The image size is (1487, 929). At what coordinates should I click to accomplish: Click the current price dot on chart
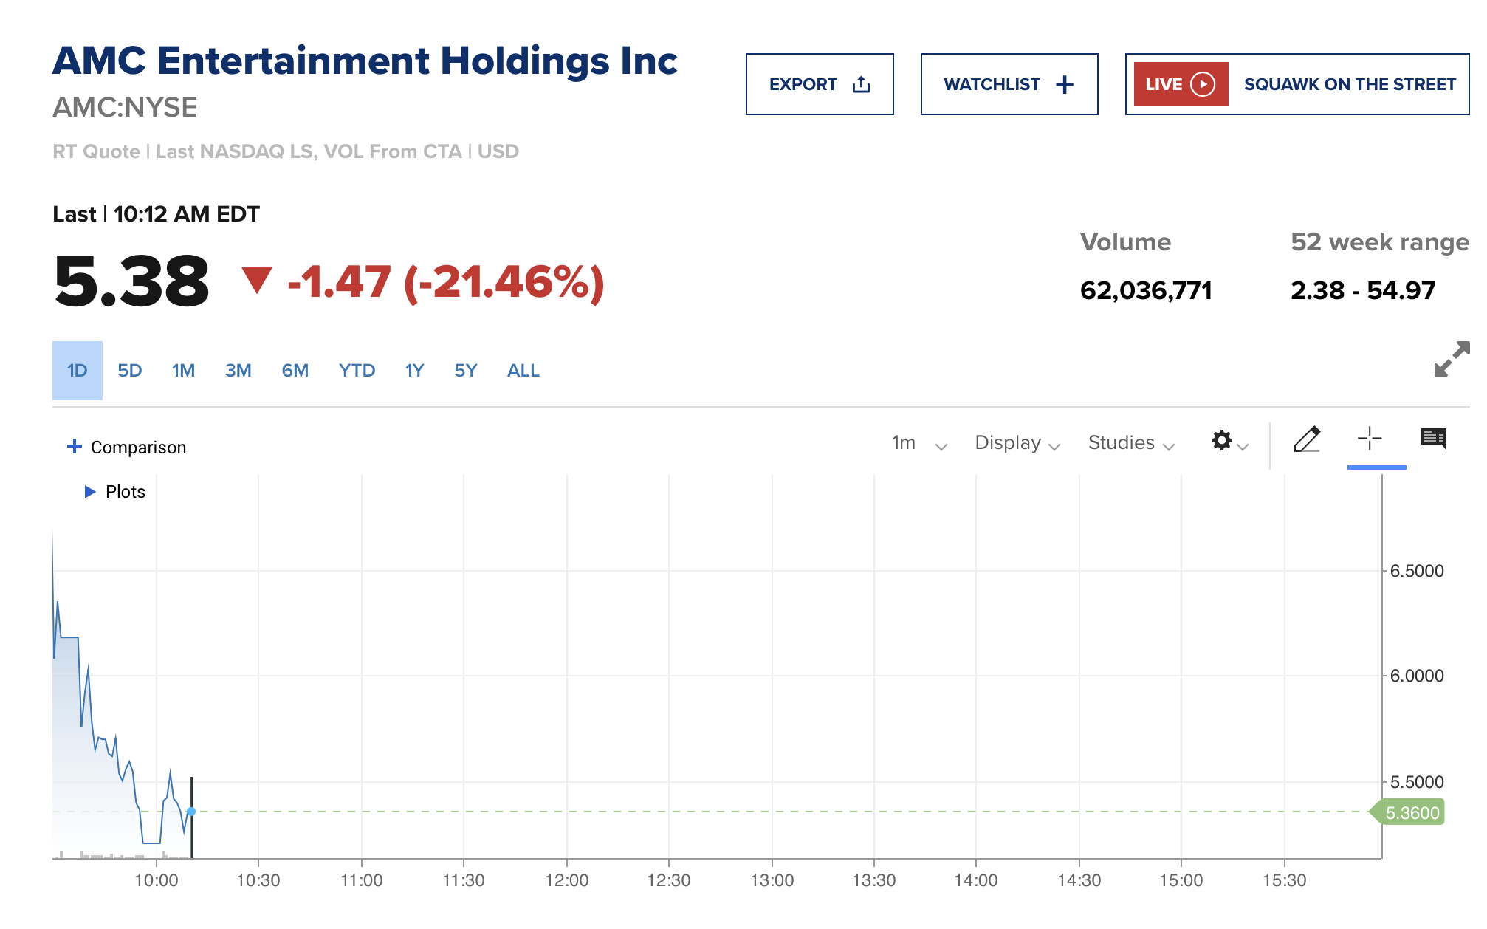[191, 812]
